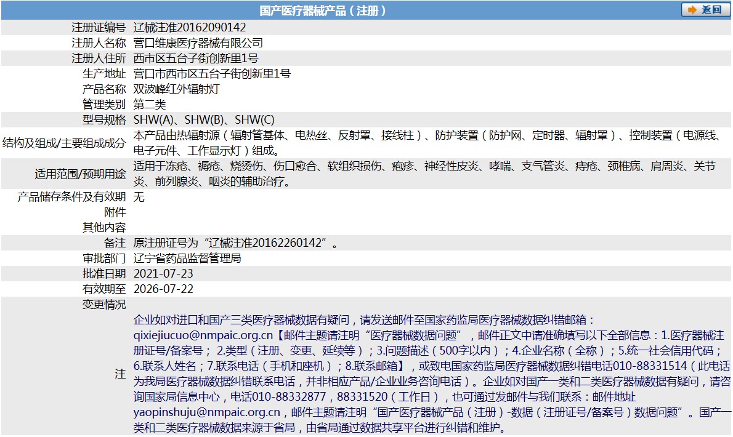Click the 备注 label

pos(115,243)
